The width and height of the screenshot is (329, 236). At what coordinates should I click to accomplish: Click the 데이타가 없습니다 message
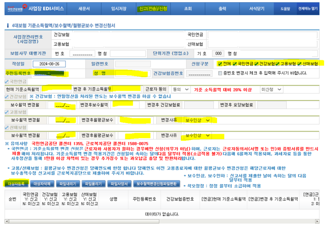162,214
